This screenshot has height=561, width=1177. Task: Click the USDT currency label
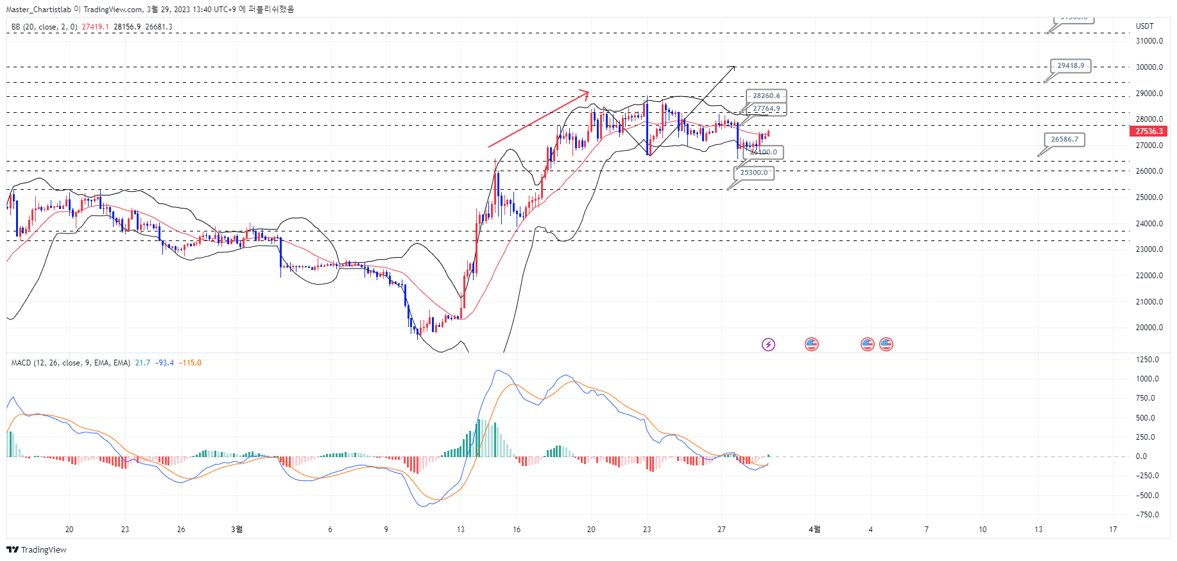pos(1145,26)
